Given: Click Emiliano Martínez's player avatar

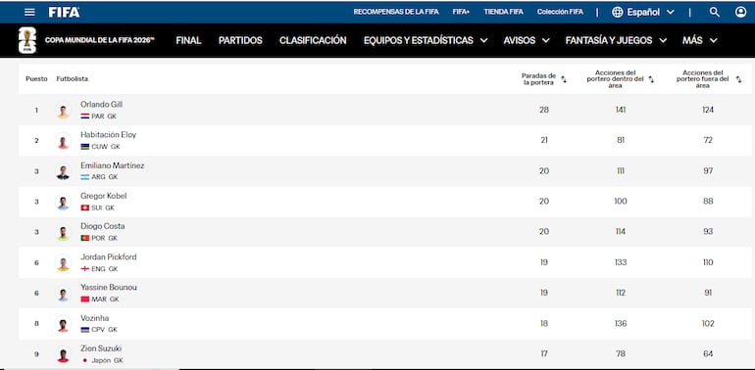Looking at the screenshot, I should (63, 171).
